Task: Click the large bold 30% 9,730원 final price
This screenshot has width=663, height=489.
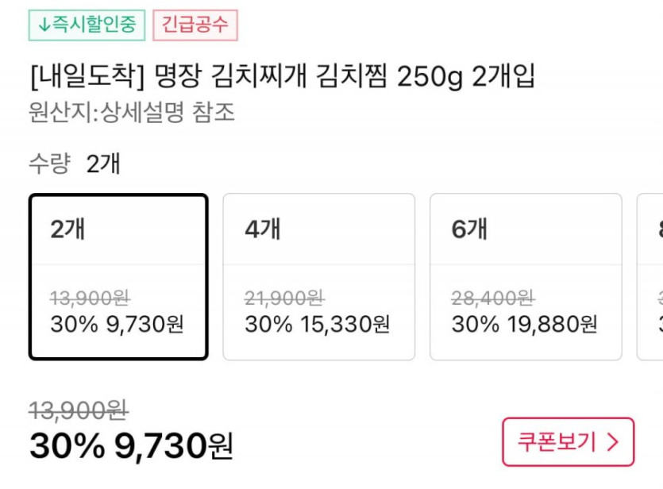Action: click(x=132, y=446)
